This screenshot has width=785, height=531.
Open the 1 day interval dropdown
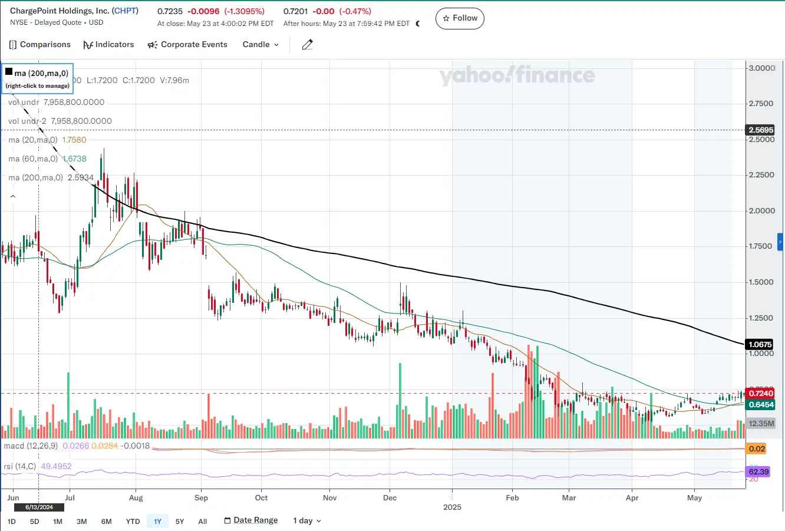point(307,520)
